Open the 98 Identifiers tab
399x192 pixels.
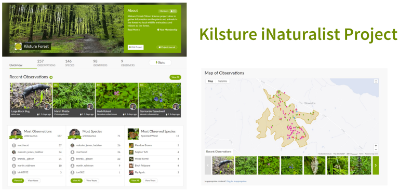(100, 63)
